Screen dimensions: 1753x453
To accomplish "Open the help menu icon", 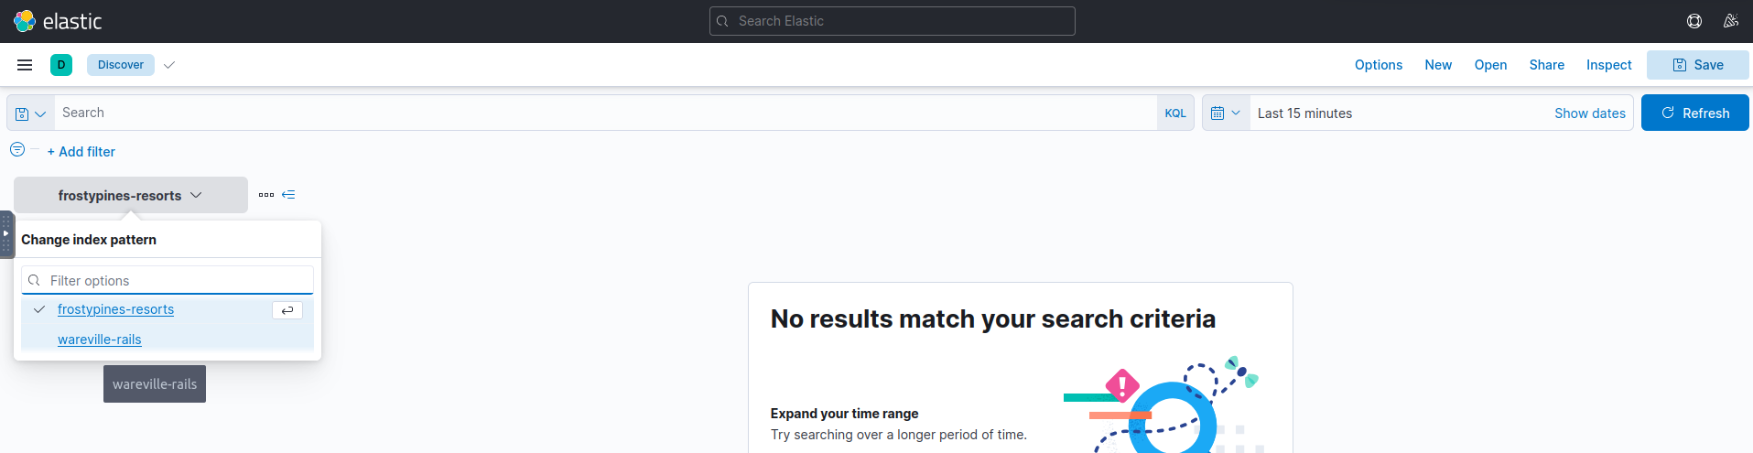I will [1694, 21].
